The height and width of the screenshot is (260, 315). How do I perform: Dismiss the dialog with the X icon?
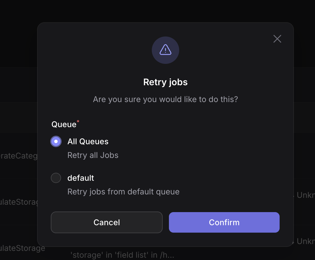click(277, 39)
